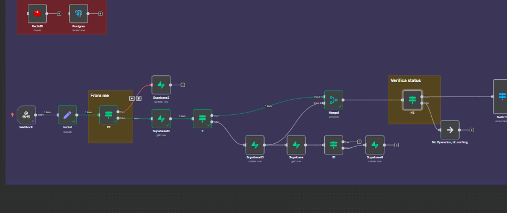Select the Supabase13 create row node
Screen dimensions: 507x213
coord(255,145)
